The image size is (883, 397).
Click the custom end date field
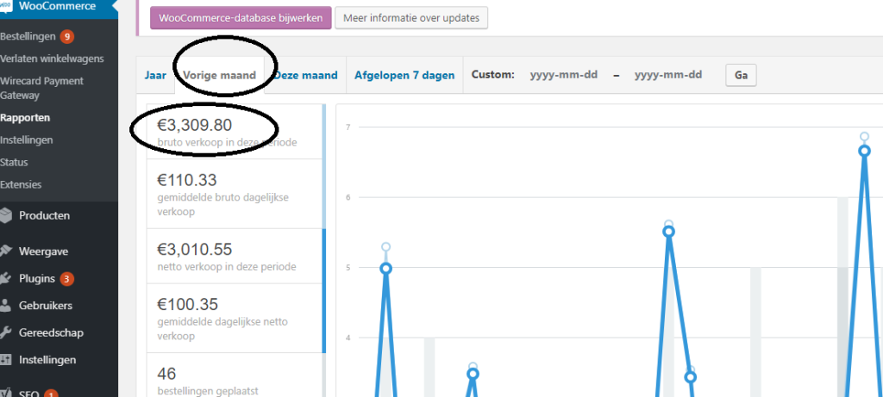[x=668, y=75]
